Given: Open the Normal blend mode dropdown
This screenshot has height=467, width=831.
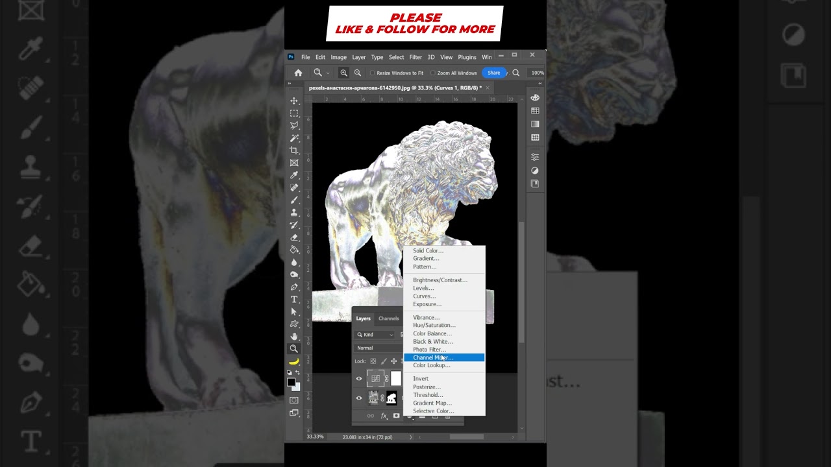Looking at the screenshot, I should [x=378, y=348].
